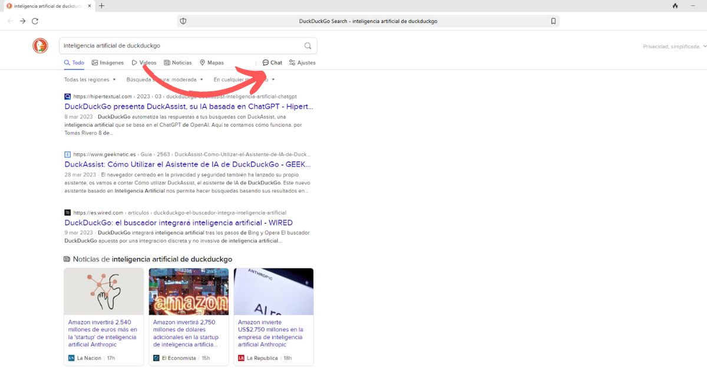707x371 pixels.
Task: Open the Ajustes settings menu
Action: click(302, 62)
